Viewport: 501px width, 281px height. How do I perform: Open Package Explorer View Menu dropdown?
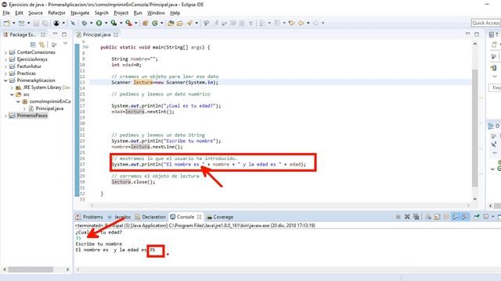(65, 44)
